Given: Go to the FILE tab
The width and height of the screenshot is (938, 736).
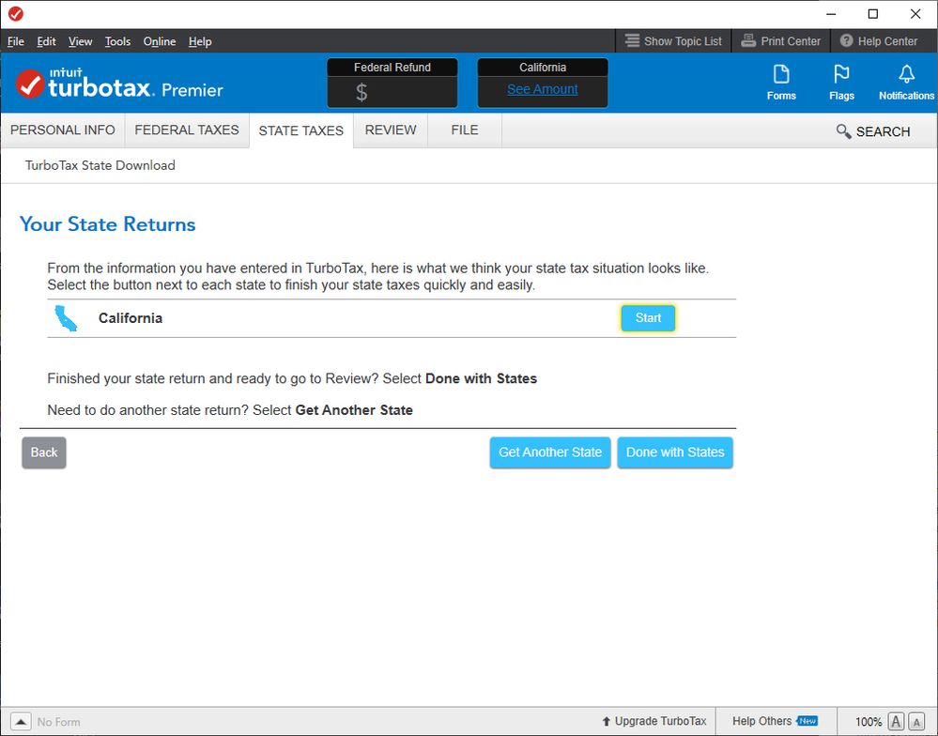Looking at the screenshot, I should click(465, 130).
